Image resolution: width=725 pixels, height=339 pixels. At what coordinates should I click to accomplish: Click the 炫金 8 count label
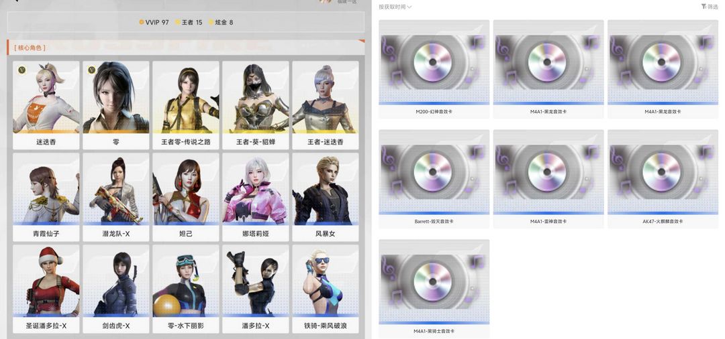pos(221,22)
